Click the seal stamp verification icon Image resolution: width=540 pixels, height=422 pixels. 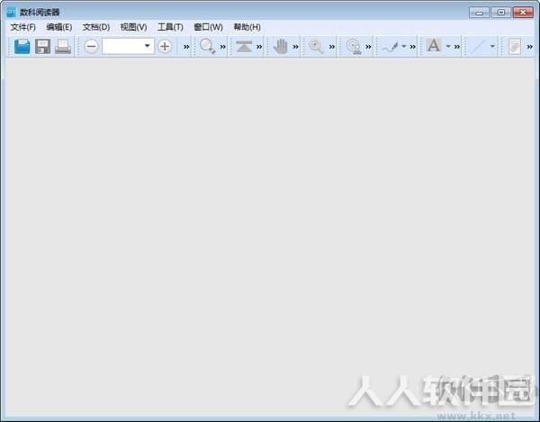tap(354, 47)
